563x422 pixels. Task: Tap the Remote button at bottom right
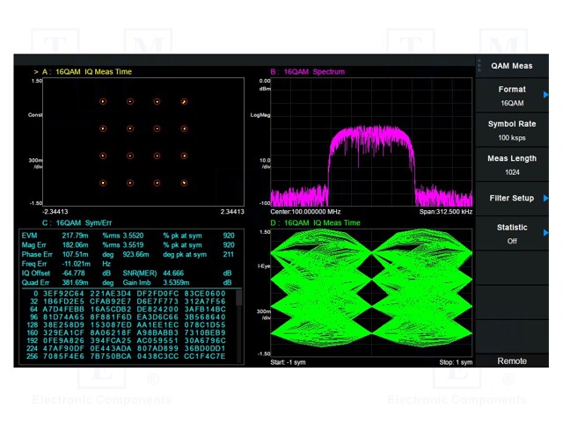click(x=511, y=360)
